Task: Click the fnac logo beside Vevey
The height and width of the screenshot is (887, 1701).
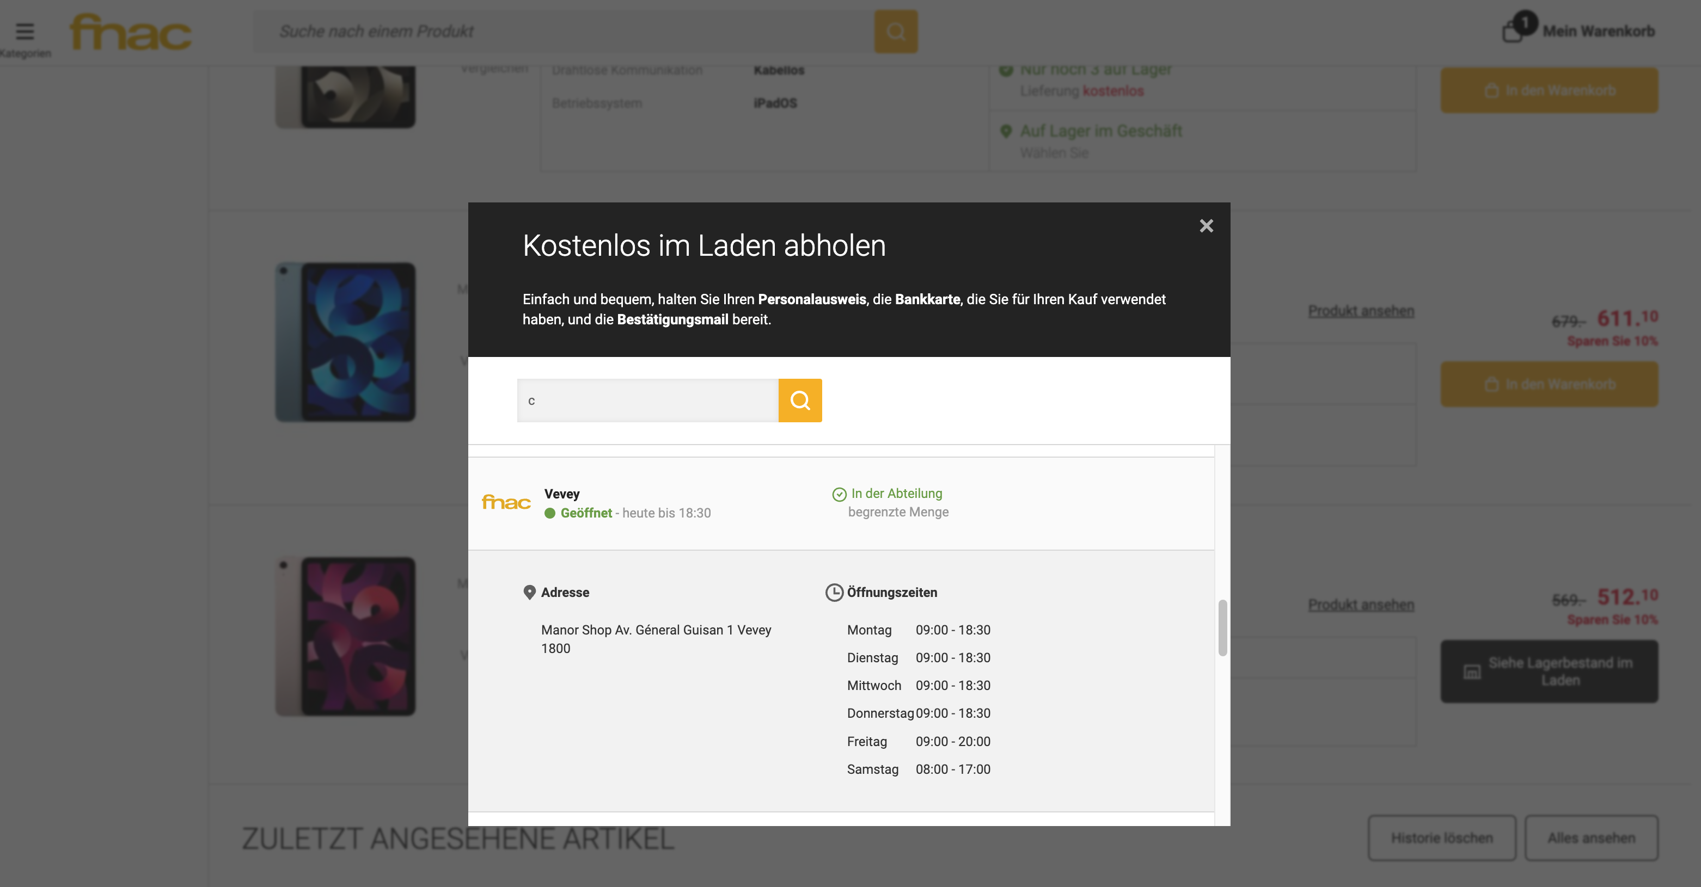Action: point(506,502)
